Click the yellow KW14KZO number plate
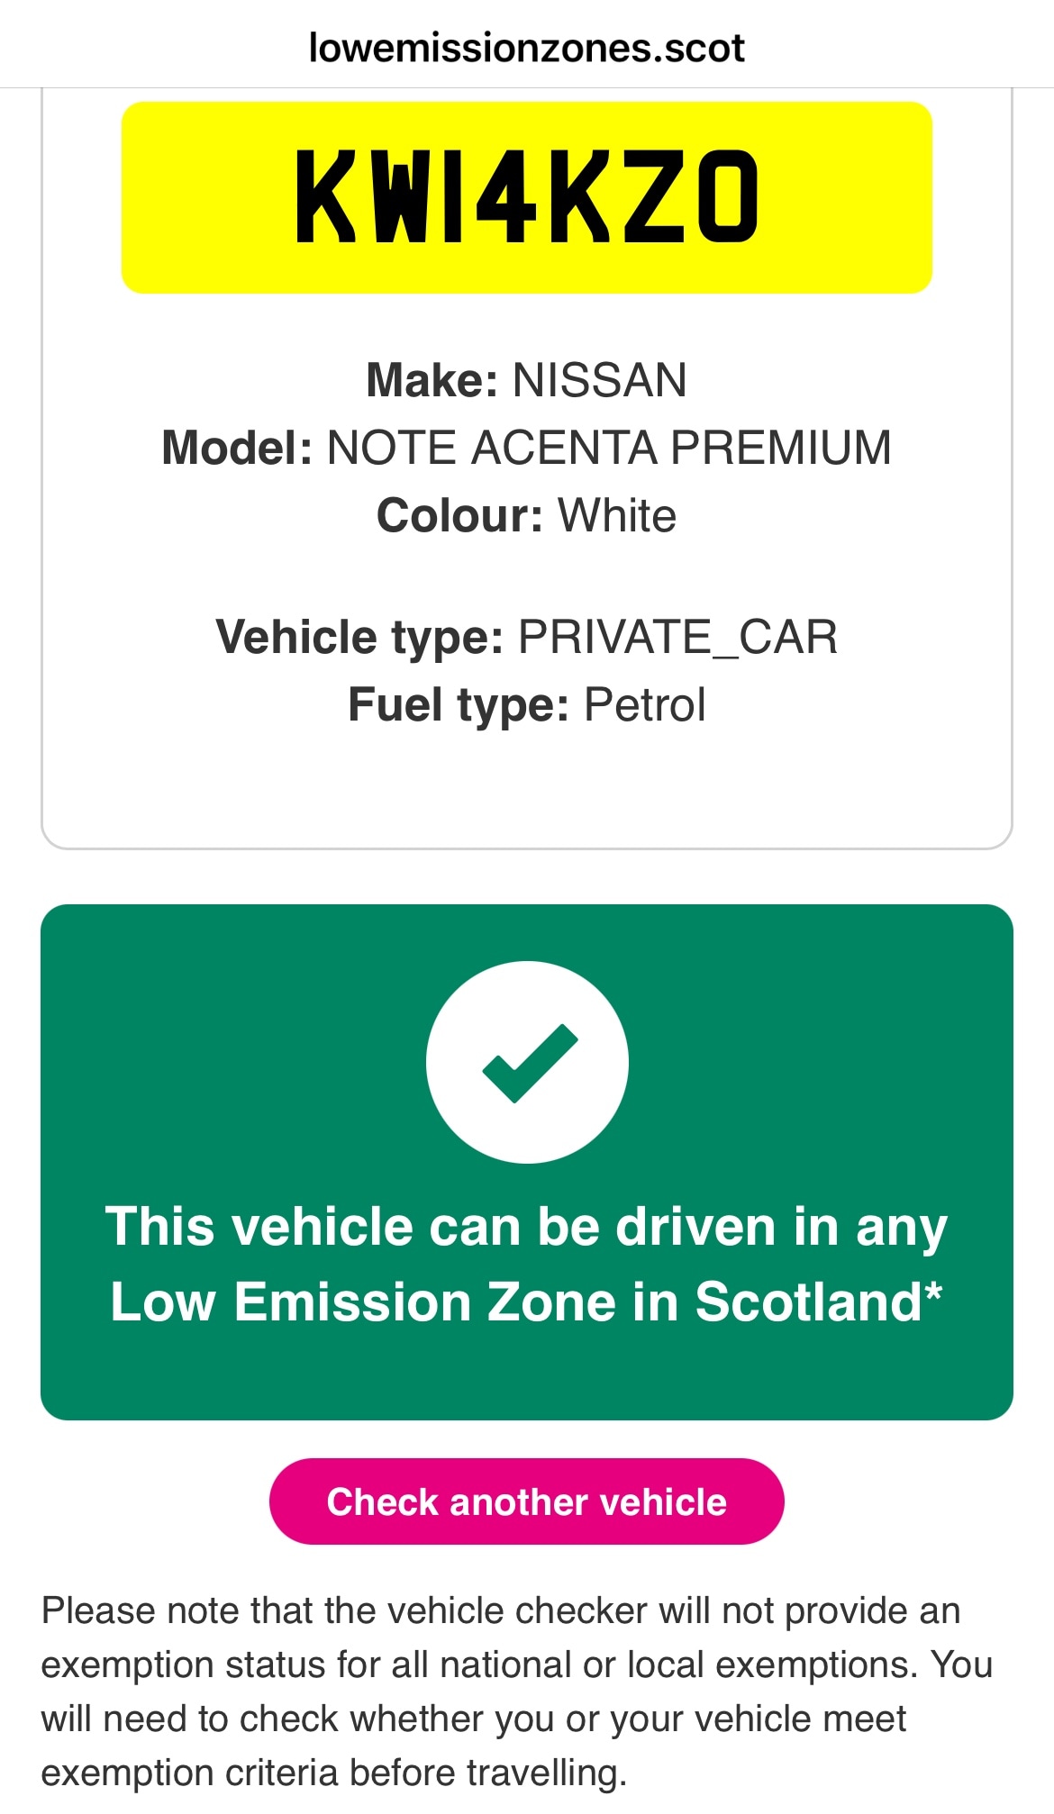Image resolution: width=1054 pixels, height=1814 pixels. (x=526, y=197)
